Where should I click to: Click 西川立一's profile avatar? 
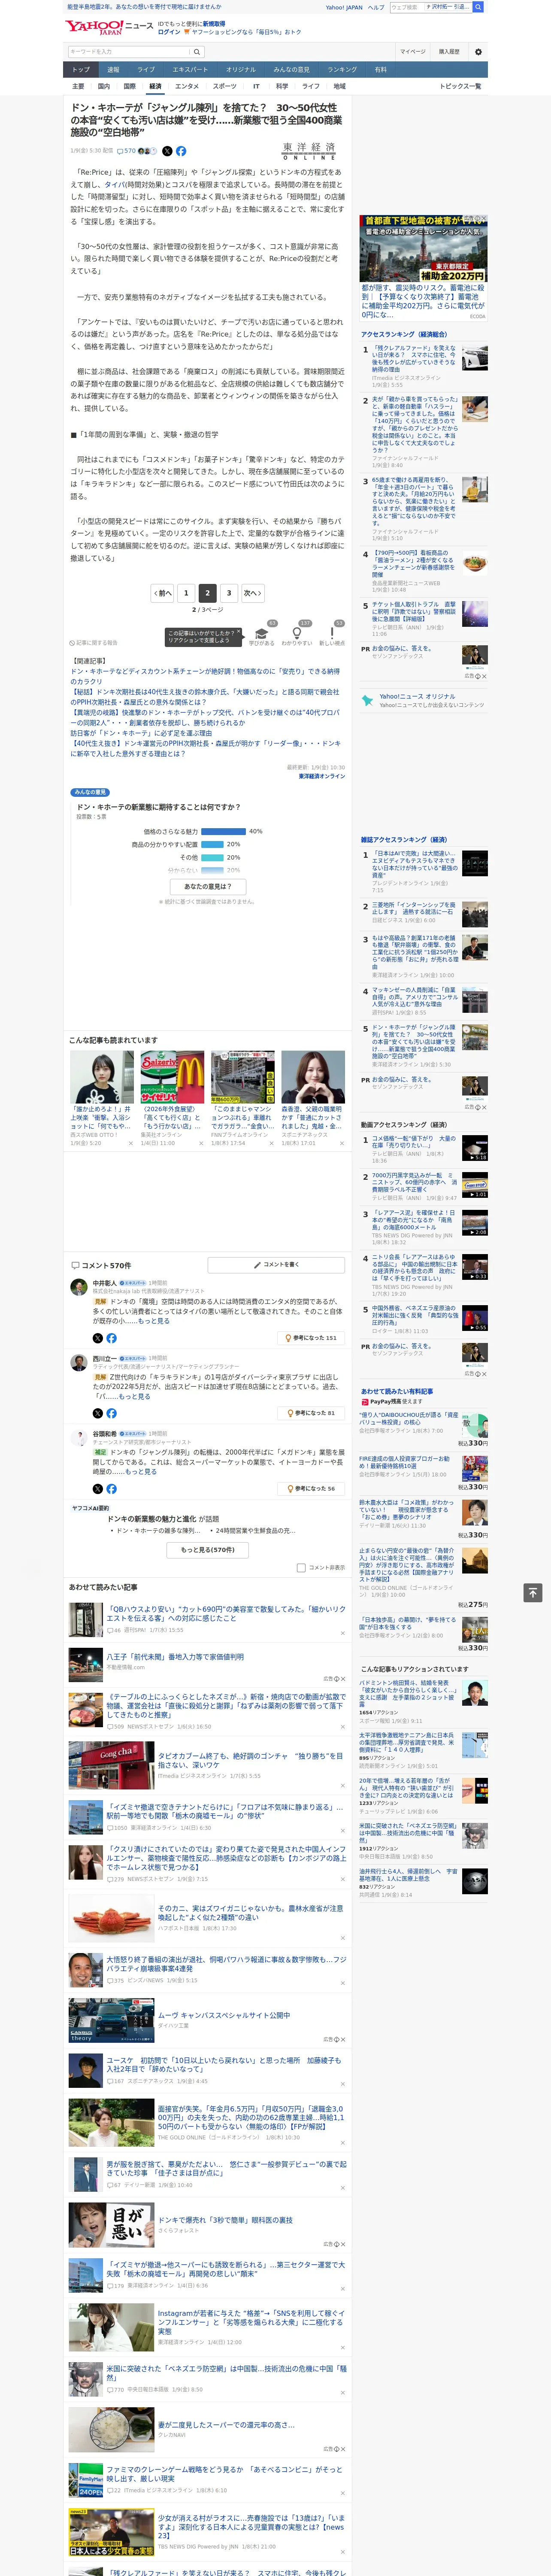click(x=78, y=1362)
